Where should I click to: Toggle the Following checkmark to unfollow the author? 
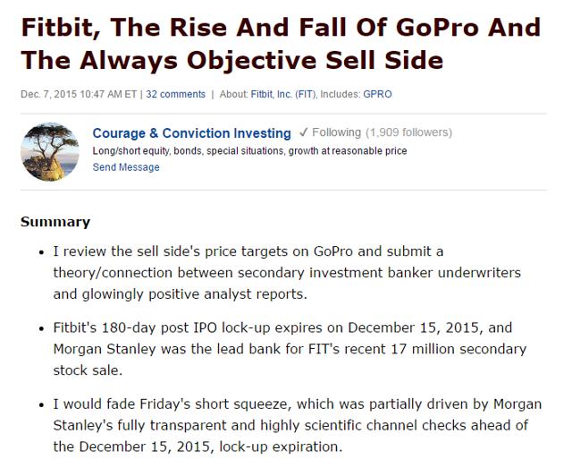coord(330,132)
